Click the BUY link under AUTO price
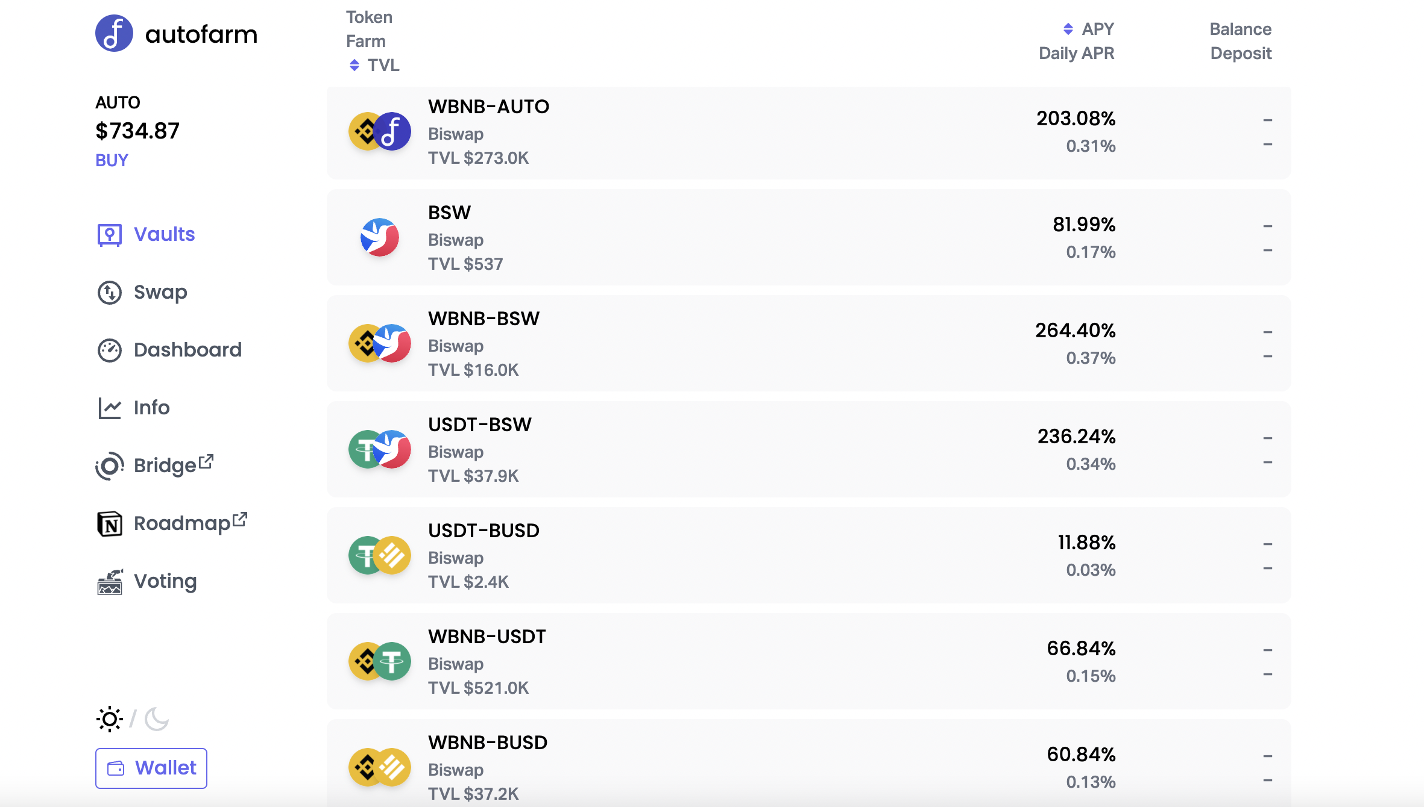 point(112,160)
